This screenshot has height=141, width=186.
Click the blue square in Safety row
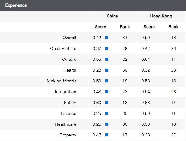coord(107,103)
